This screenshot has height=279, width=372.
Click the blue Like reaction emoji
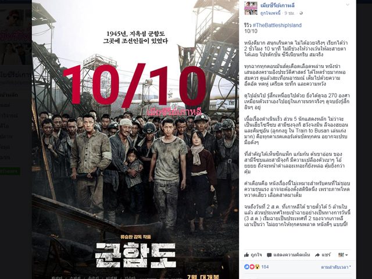246,267
